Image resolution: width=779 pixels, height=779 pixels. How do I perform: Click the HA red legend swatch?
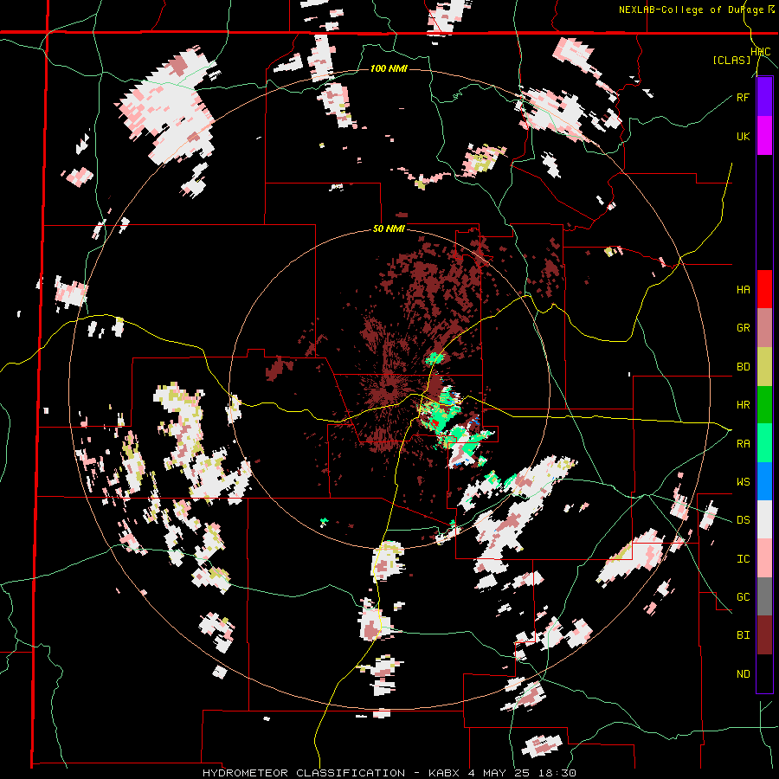pyautogui.click(x=764, y=289)
